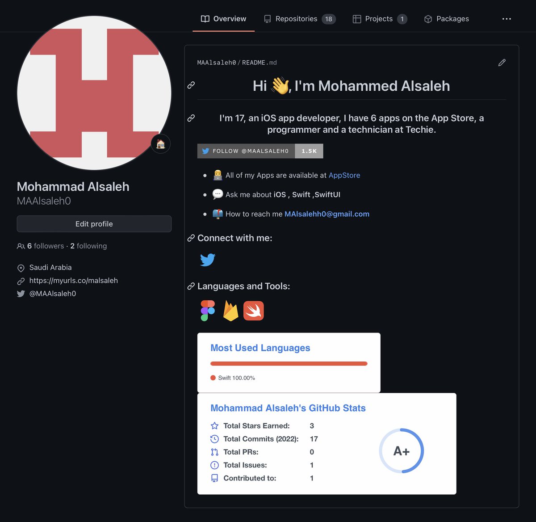
Task: Click anchor link icon next to Languages and Tools
Action: click(191, 286)
